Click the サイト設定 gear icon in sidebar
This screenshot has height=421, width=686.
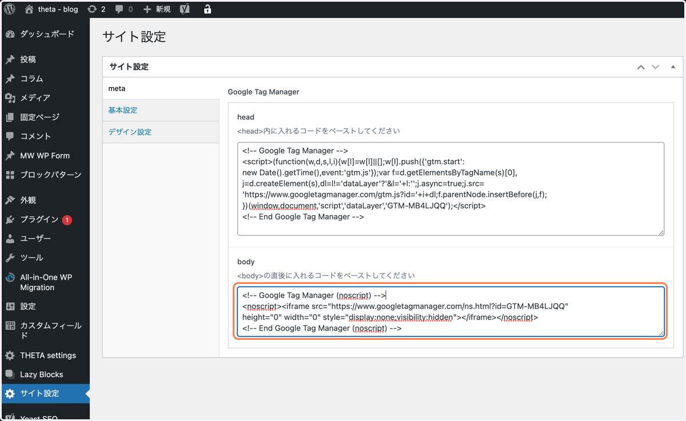click(x=10, y=394)
